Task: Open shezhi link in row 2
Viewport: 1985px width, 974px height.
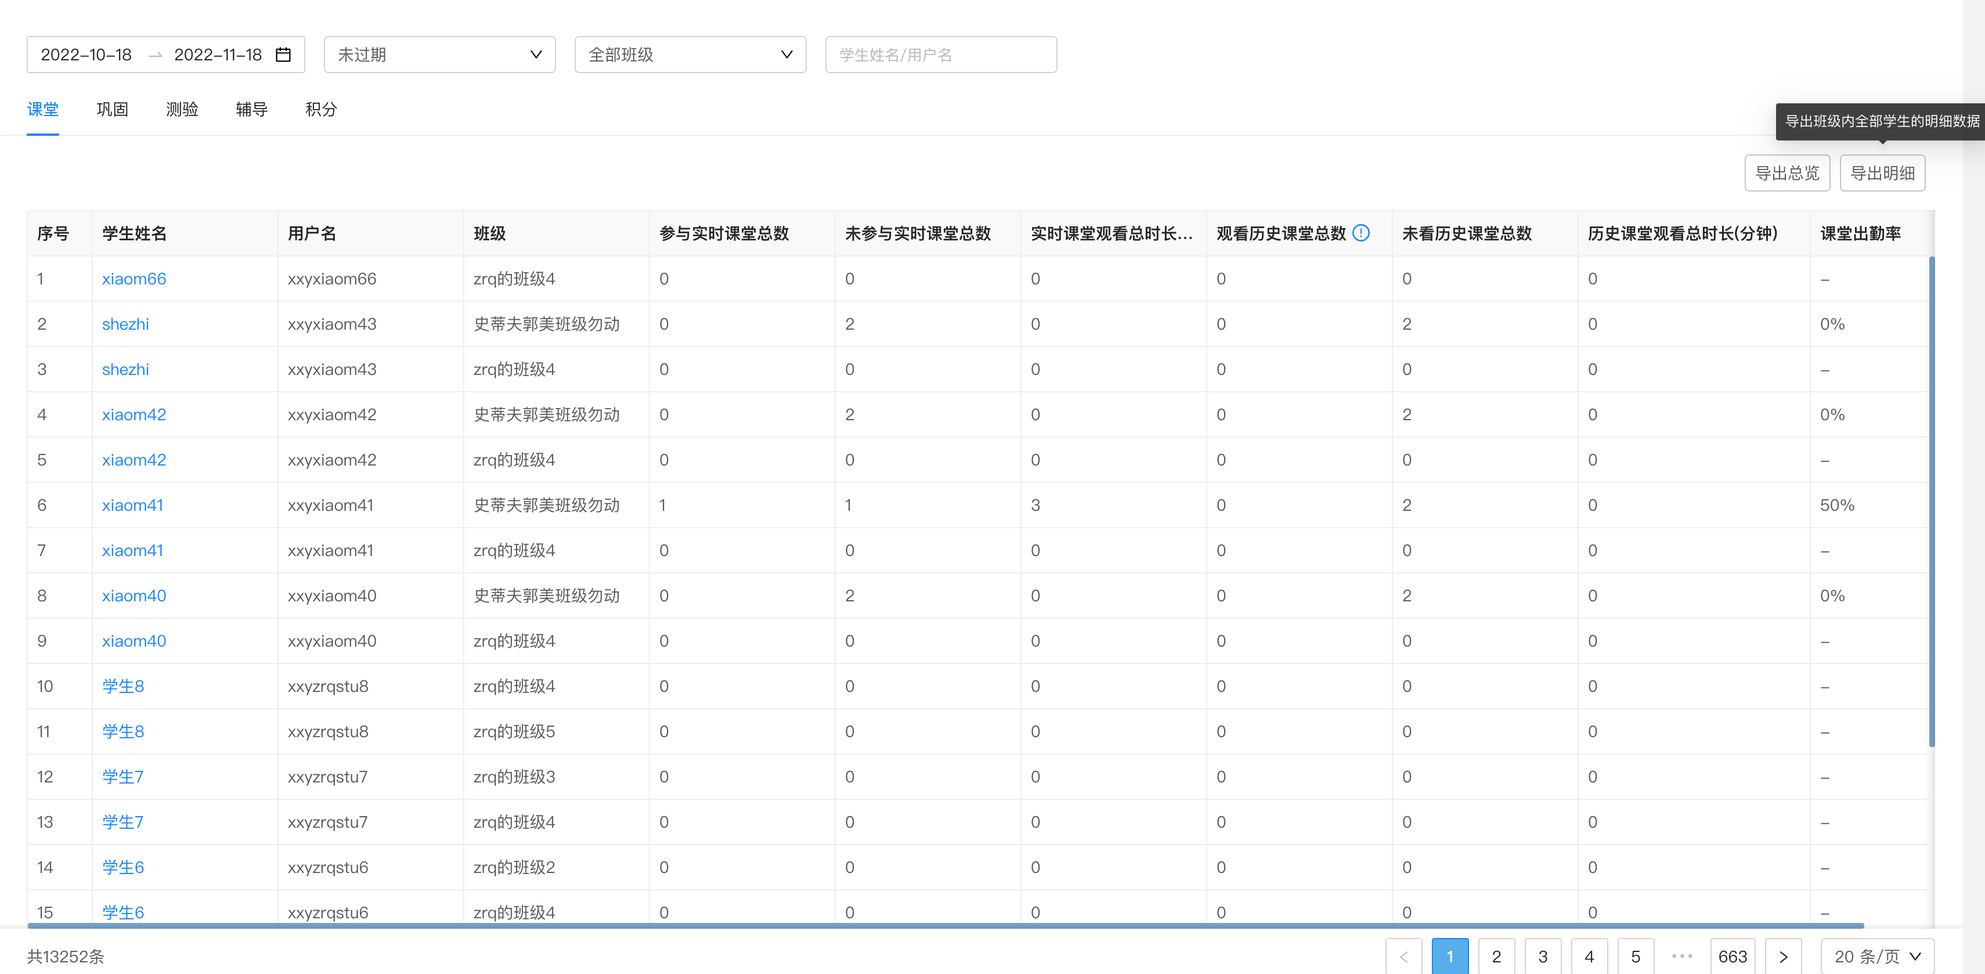Action: click(125, 324)
